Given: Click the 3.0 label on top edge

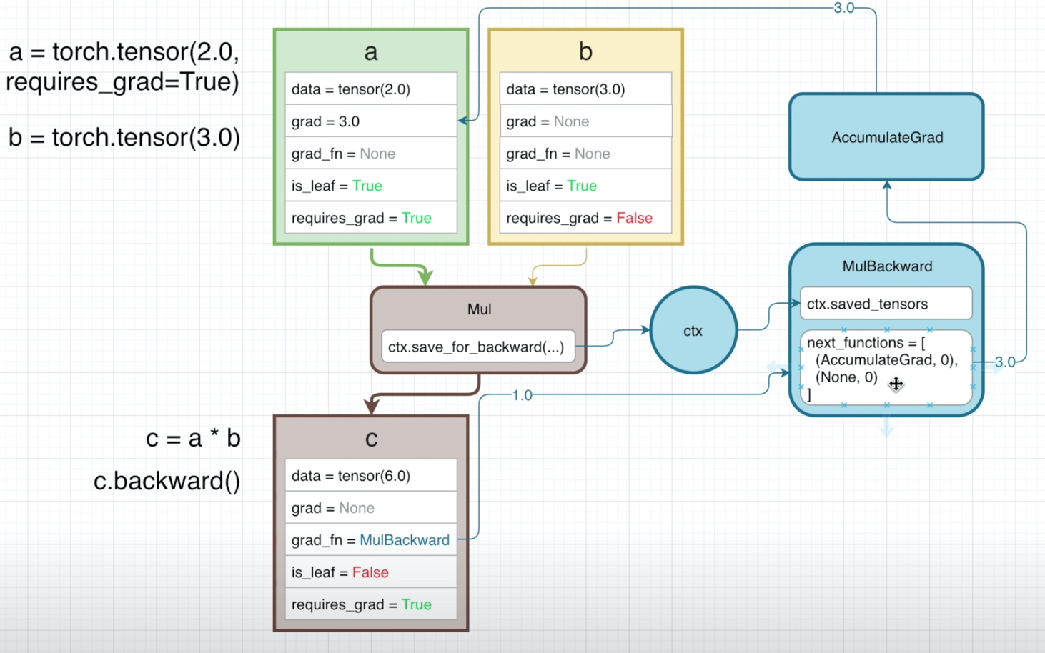Looking at the screenshot, I should 844,8.
